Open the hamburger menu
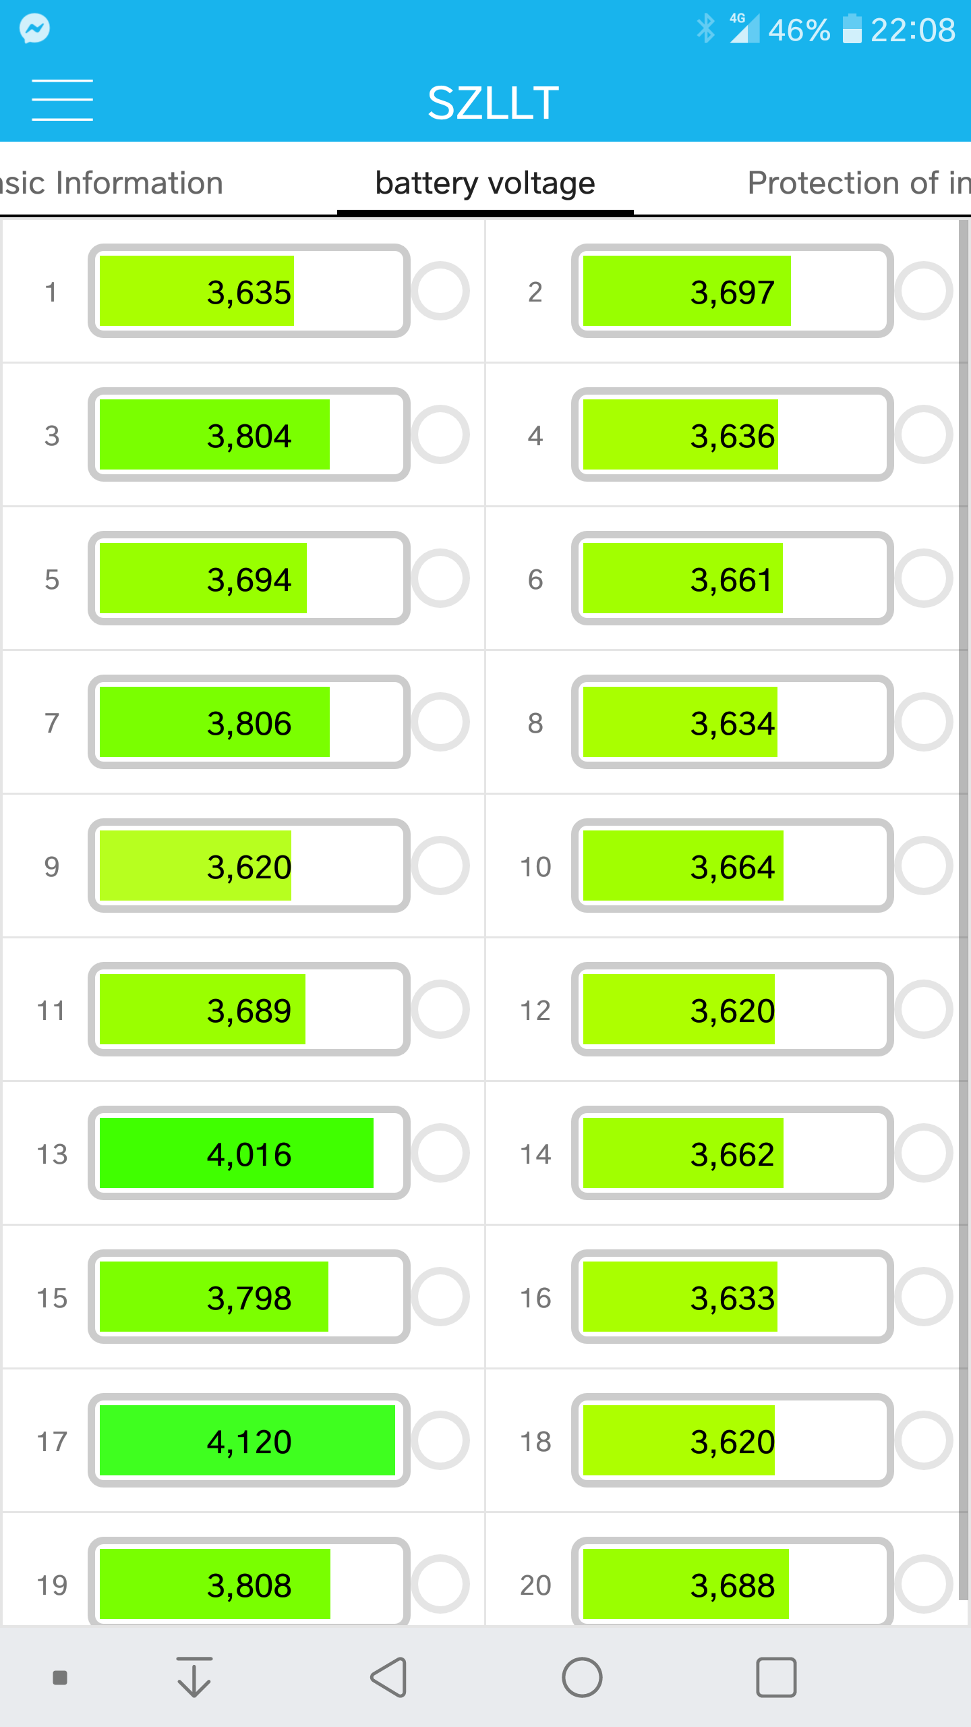The width and height of the screenshot is (971, 1727). (x=62, y=100)
